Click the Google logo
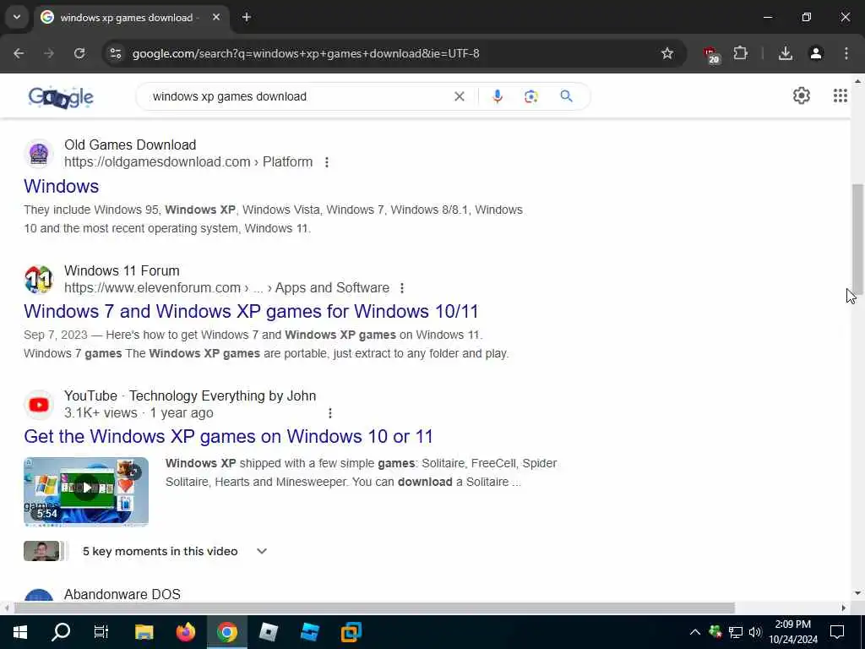The height and width of the screenshot is (649, 865). 61,97
